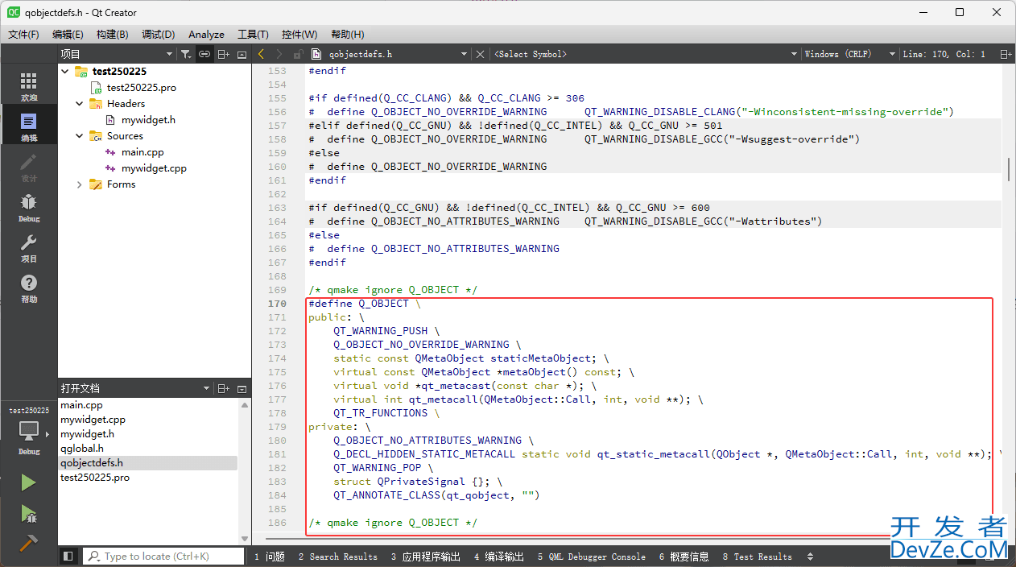The height and width of the screenshot is (567, 1016).
Task: Click the Line: 170, Col: 1 indicator
Action: click(x=944, y=54)
